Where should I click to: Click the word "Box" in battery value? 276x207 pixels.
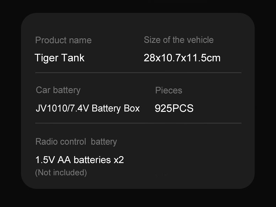[132, 108]
